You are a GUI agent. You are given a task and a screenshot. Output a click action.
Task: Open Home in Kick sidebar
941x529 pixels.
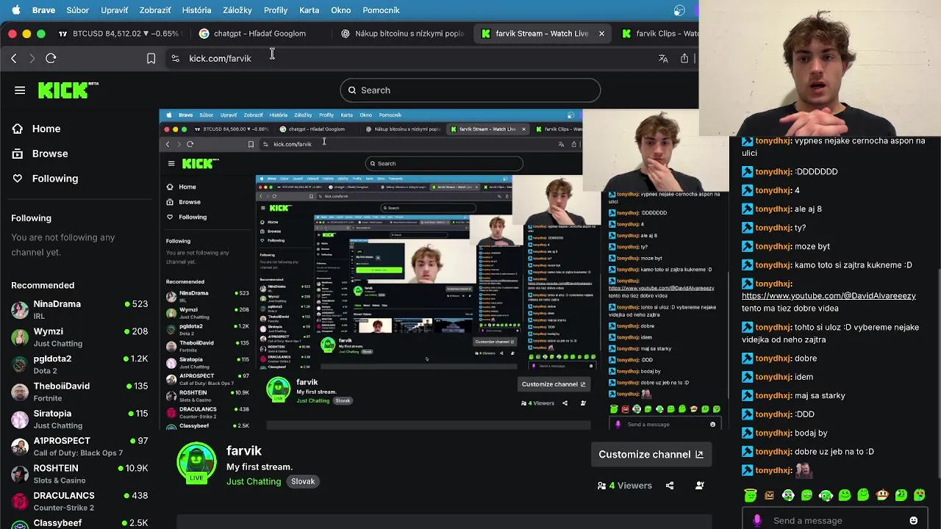tap(46, 129)
